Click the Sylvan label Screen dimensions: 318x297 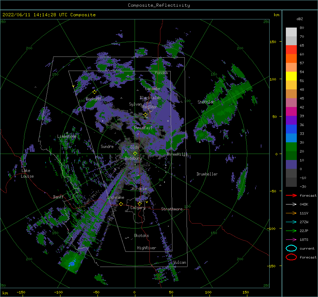pyautogui.click(x=135, y=104)
